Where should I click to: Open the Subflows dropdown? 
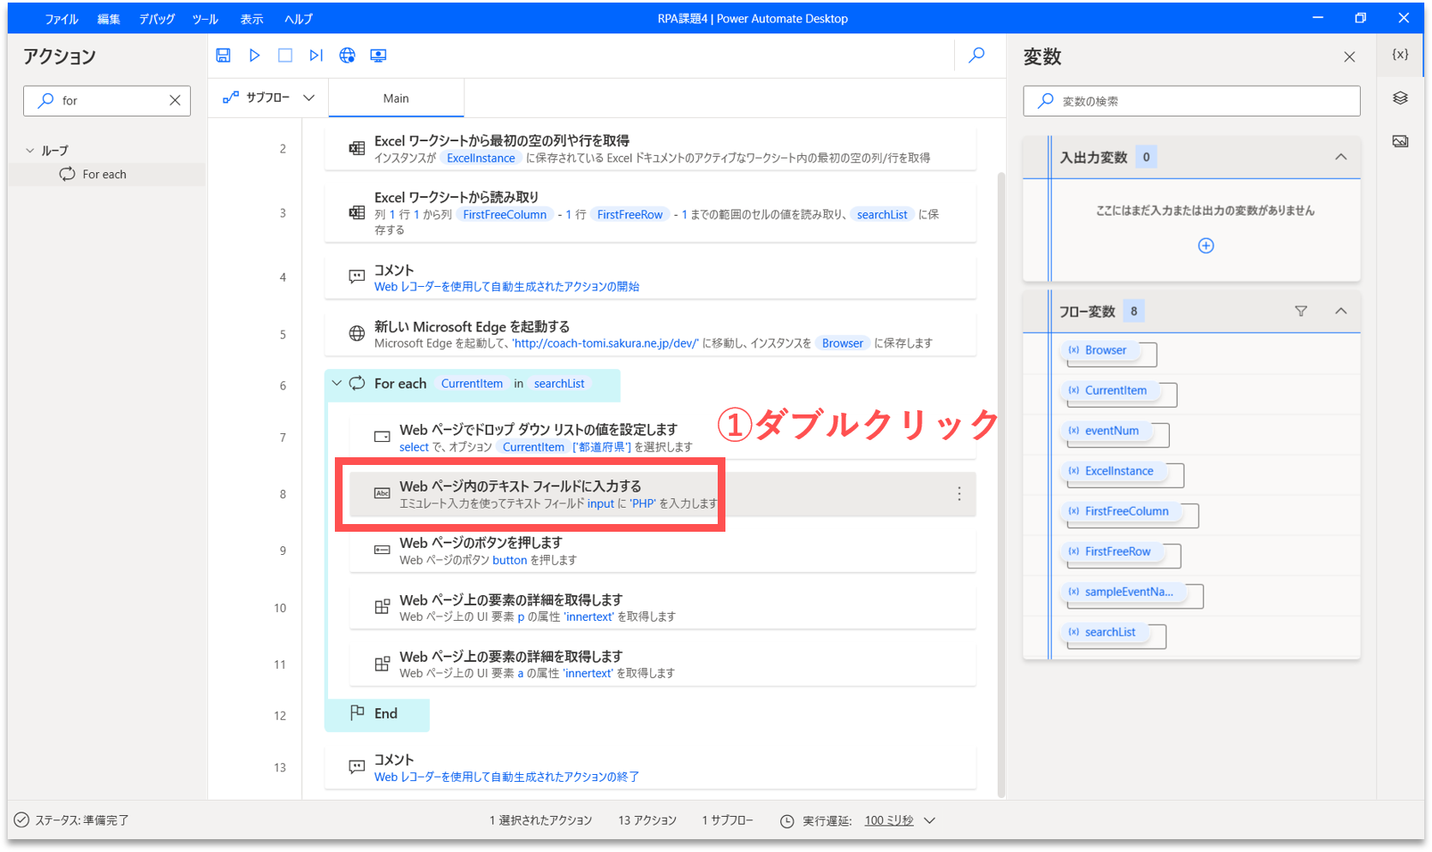pos(269,98)
